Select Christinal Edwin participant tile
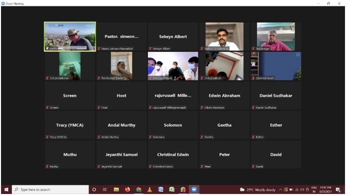346x195 pixels. coord(173,155)
